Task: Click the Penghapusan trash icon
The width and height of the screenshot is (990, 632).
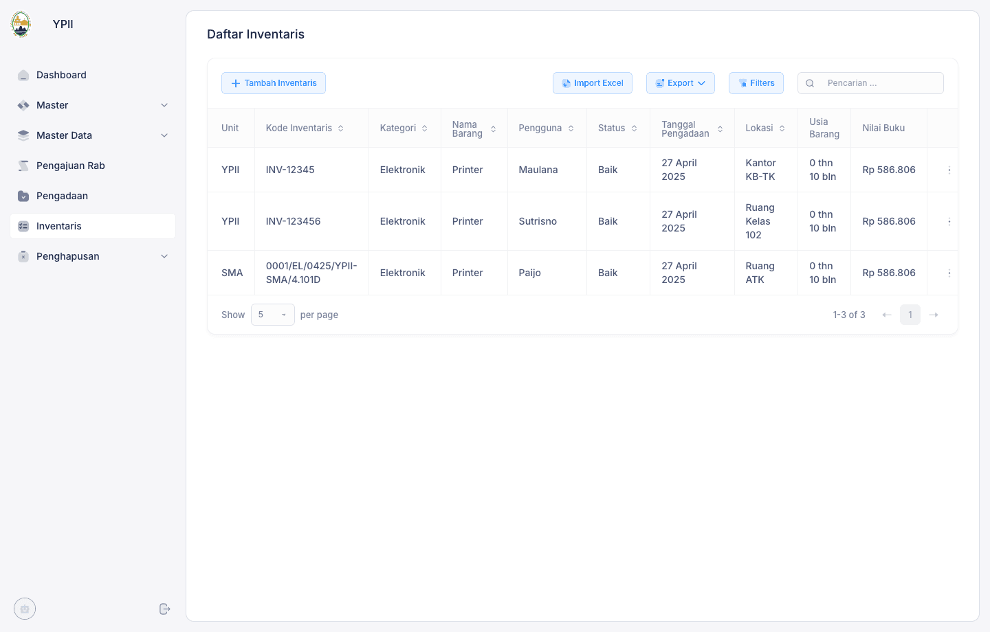Action: pyautogui.click(x=23, y=256)
